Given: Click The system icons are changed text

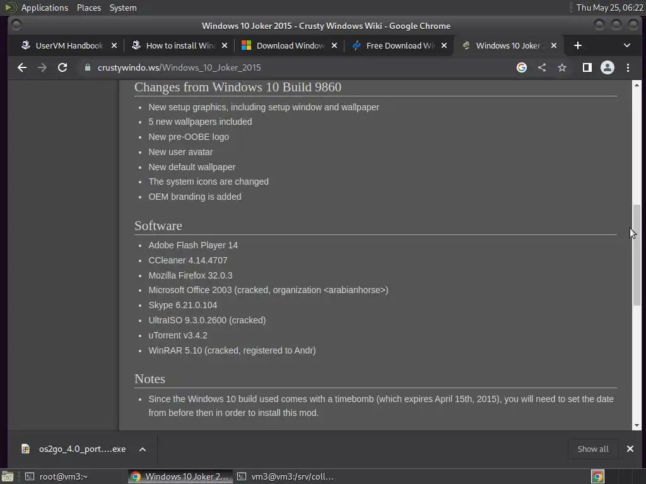Looking at the screenshot, I should click(208, 181).
